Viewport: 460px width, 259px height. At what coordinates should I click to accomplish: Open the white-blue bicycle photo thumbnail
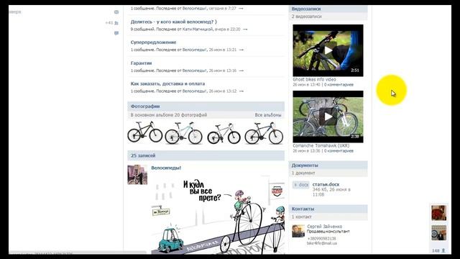pyautogui.click(x=184, y=132)
